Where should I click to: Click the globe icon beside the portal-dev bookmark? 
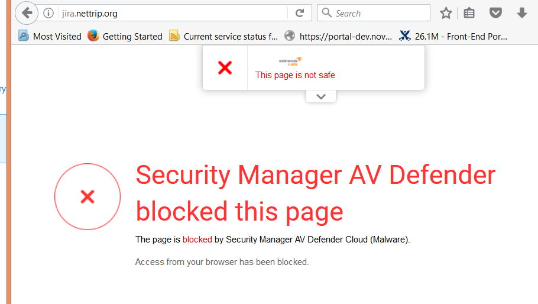[290, 35]
